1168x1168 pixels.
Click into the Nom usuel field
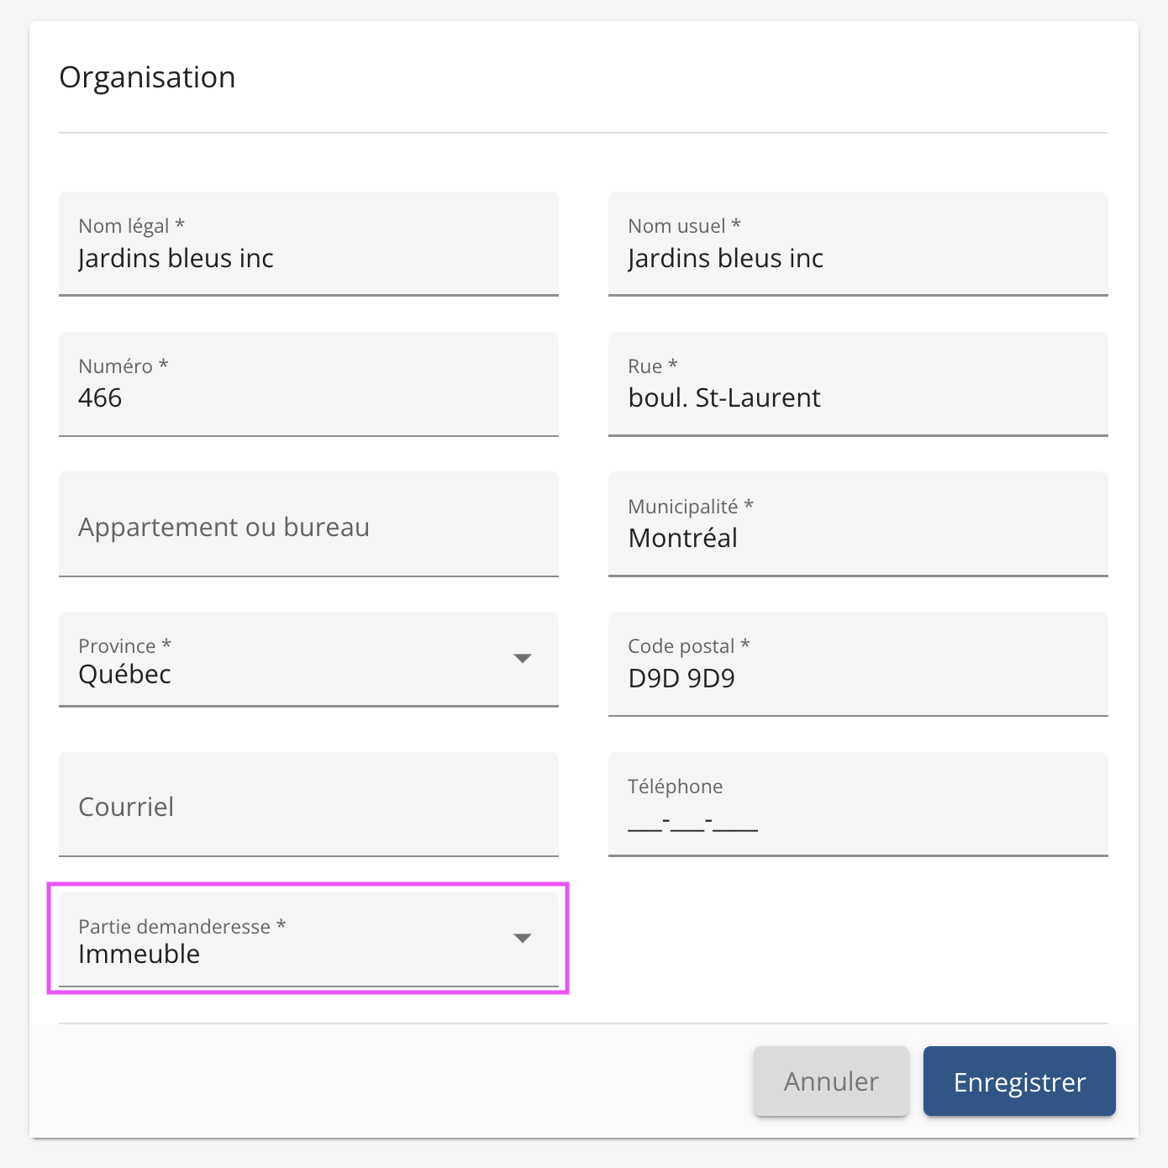[x=857, y=258]
